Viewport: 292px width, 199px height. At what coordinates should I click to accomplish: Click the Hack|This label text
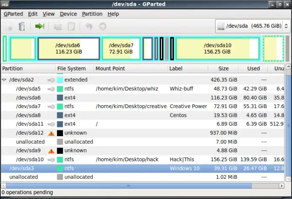click(182, 160)
